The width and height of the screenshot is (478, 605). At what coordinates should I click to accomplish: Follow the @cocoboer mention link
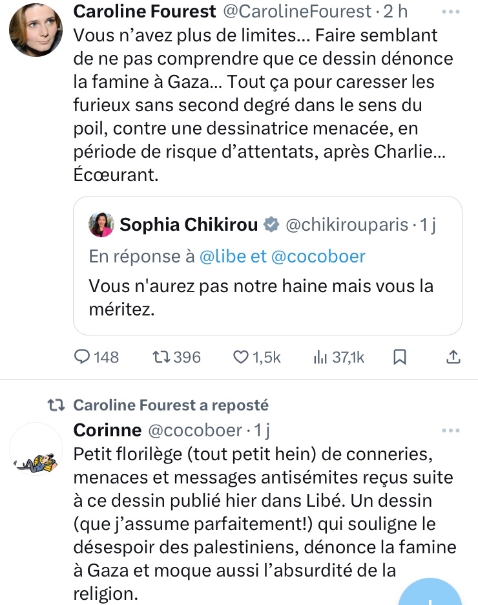coord(318,257)
